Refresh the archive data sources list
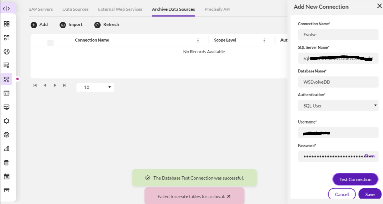Screen dimensions: 383x204 click(107, 25)
